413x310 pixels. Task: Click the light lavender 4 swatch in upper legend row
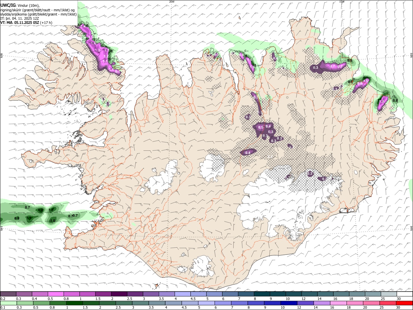click(x=182, y=294)
